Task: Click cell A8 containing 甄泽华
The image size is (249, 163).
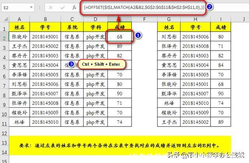Action: 19,93
